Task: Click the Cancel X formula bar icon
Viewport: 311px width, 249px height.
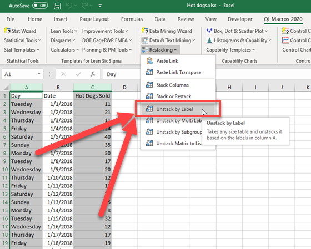Action: click(63, 74)
